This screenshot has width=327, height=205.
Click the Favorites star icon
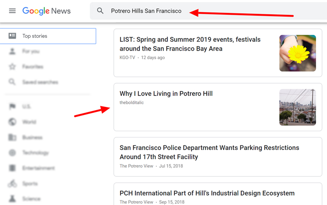(x=12, y=66)
